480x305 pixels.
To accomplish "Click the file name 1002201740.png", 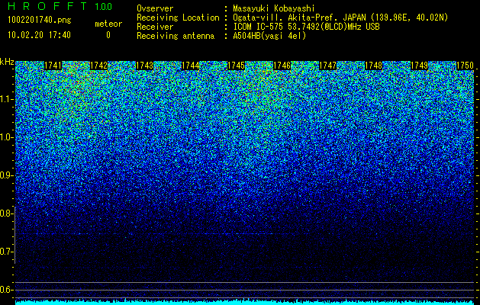I will tap(40, 21).
